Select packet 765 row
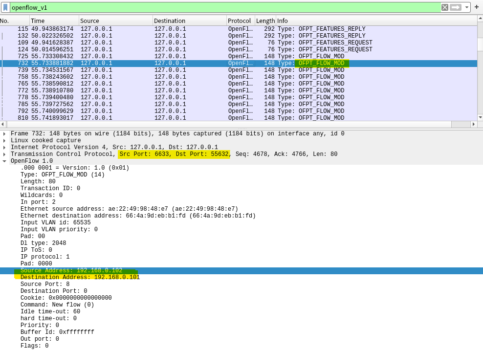 [x=239, y=84]
